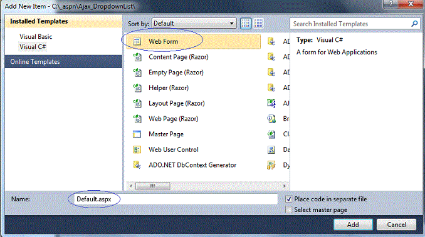Click the second-column icon beside Web Form

[271, 41]
